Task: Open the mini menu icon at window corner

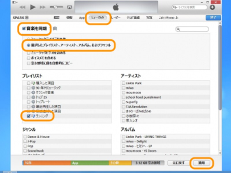Action: point(15,2)
